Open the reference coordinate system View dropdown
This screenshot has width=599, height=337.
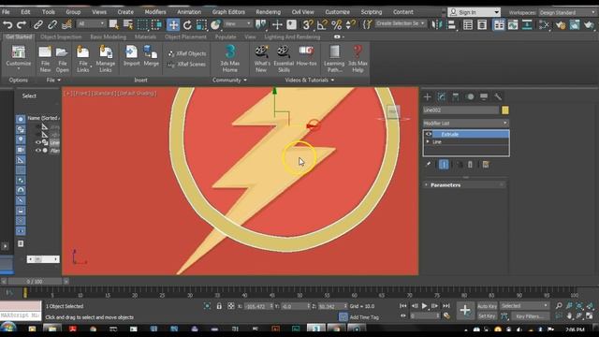(x=238, y=24)
